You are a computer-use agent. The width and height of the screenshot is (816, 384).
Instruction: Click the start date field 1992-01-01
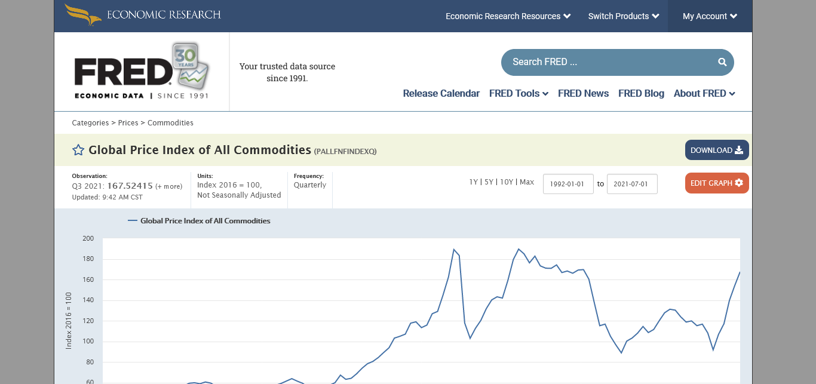(x=567, y=184)
